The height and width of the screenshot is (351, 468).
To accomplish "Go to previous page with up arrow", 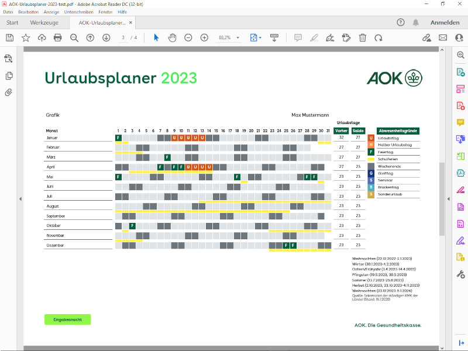I will tap(90, 37).
